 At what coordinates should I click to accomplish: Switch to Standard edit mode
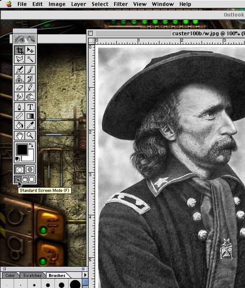[x=20, y=169]
